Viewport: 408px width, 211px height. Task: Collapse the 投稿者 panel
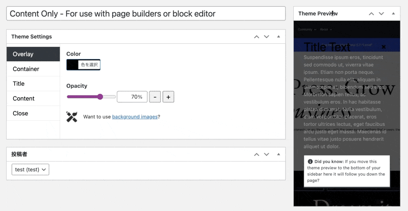(x=278, y=154)
